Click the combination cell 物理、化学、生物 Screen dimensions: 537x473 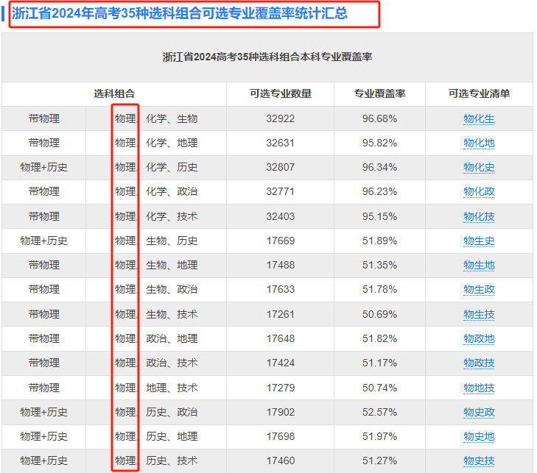pyautogui.click(x=156, y=118)
